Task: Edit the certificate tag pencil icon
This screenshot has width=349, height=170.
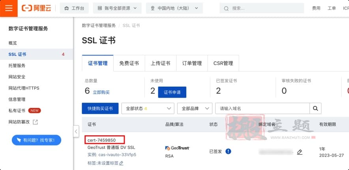Action: click(121, 163)
